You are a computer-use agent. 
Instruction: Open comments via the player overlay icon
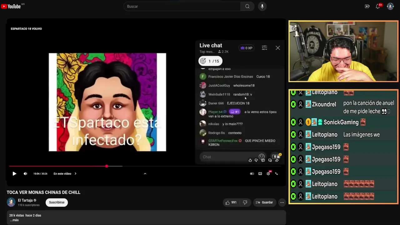point(263,160)
